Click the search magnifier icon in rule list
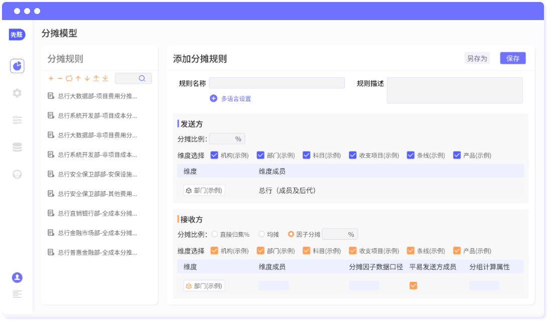The image size is (550, 323). [142, 79]
